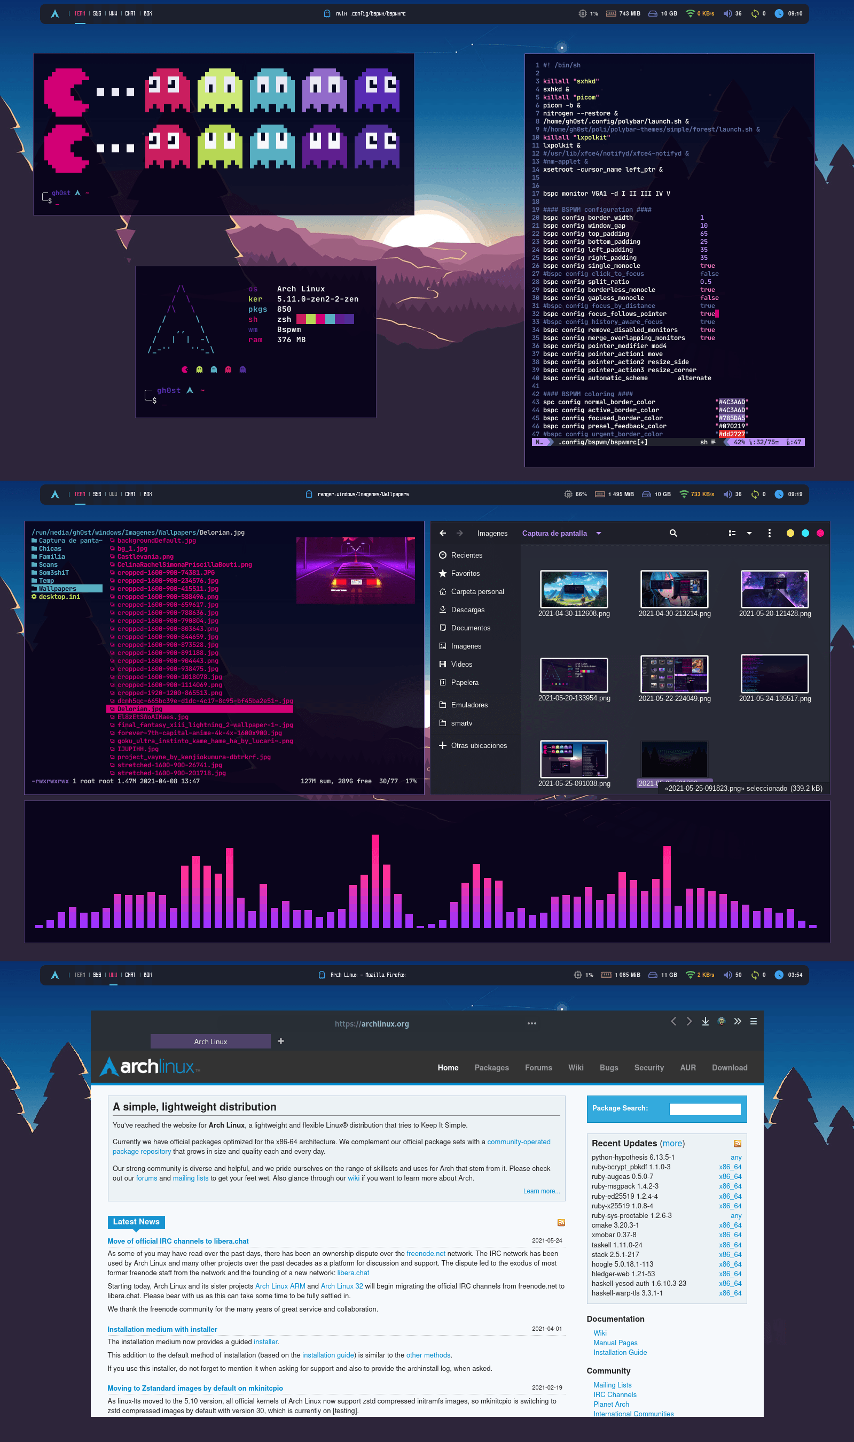Open page actions dots in URL bar

click(532, 1023)
